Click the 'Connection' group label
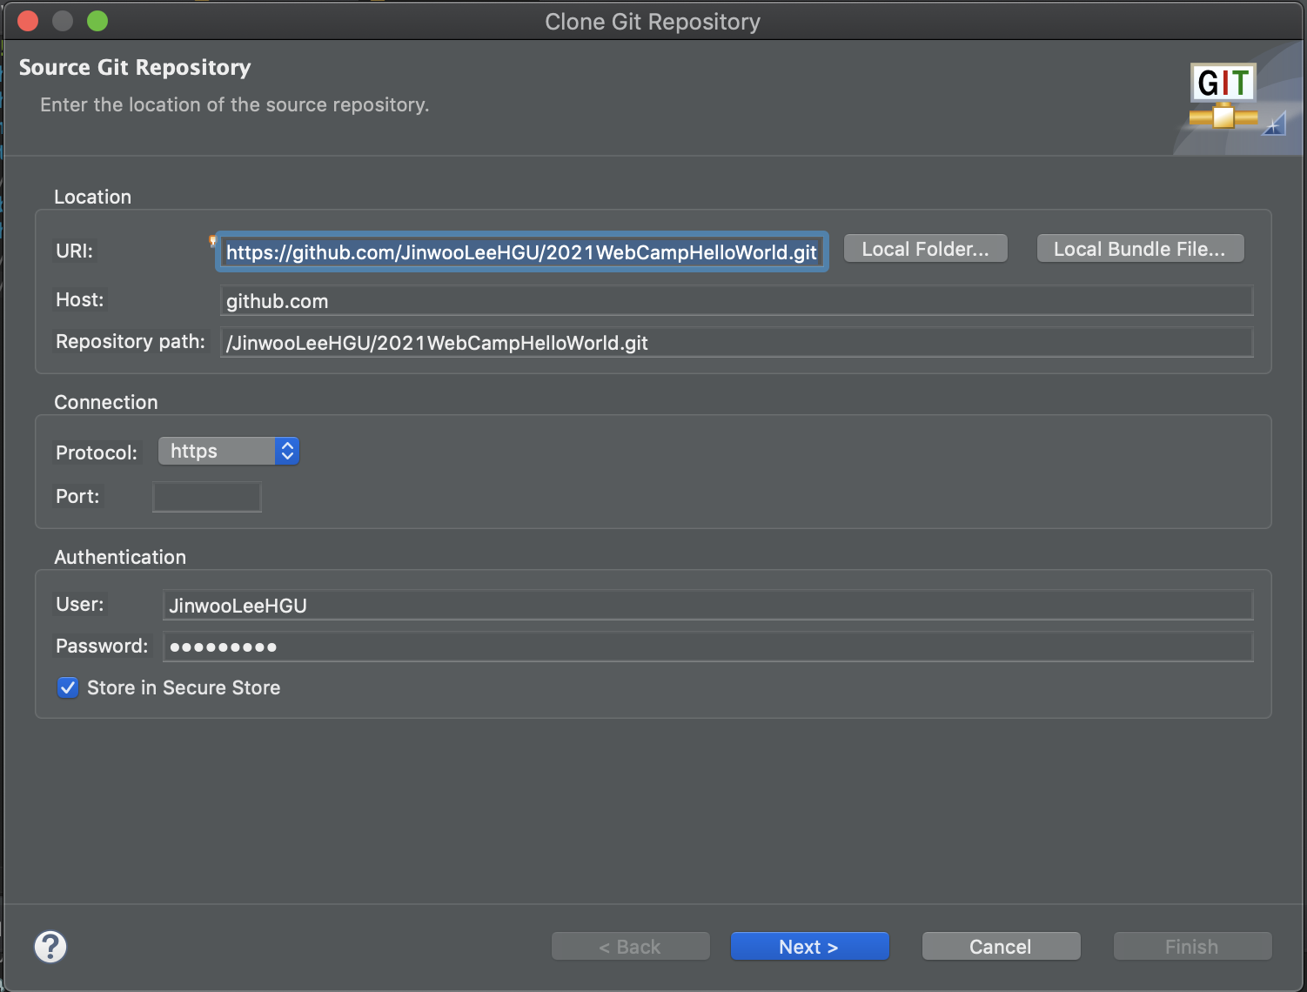The width and height of the screenshot is (1307, 992). click(x=106, y=402)
